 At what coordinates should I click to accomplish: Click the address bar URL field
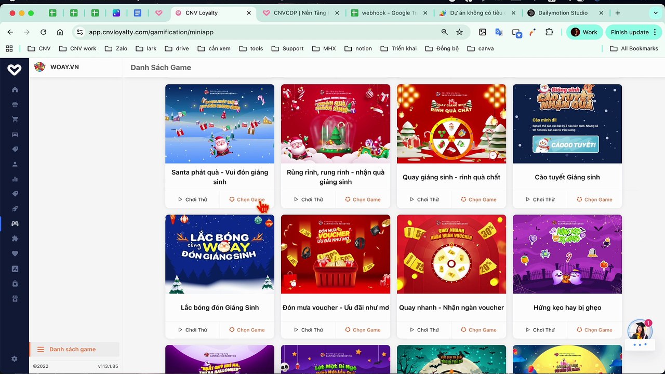tap(260, 32)
